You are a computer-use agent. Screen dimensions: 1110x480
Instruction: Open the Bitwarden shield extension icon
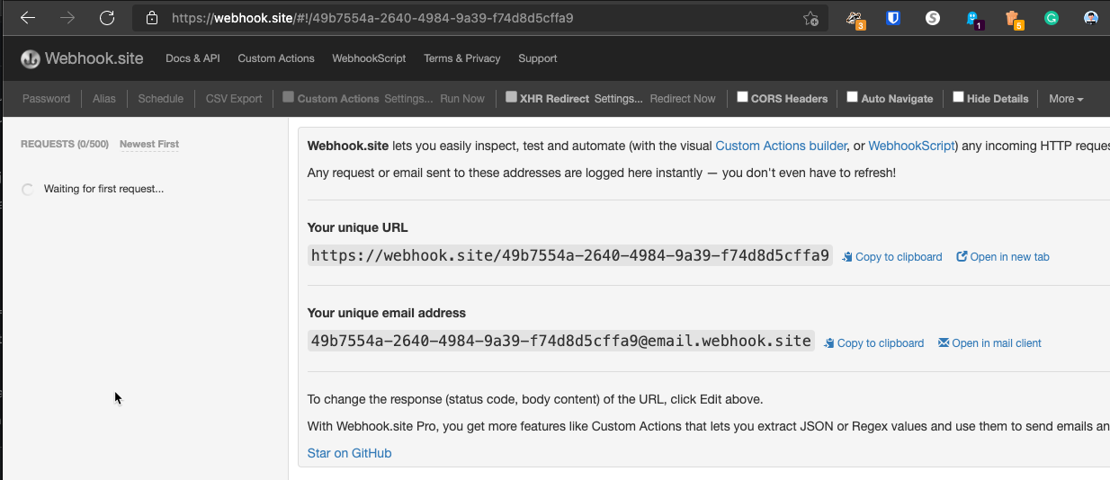tap(892, 17)
